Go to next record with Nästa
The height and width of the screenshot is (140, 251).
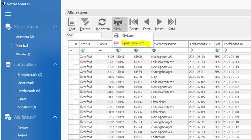point(159,22)
